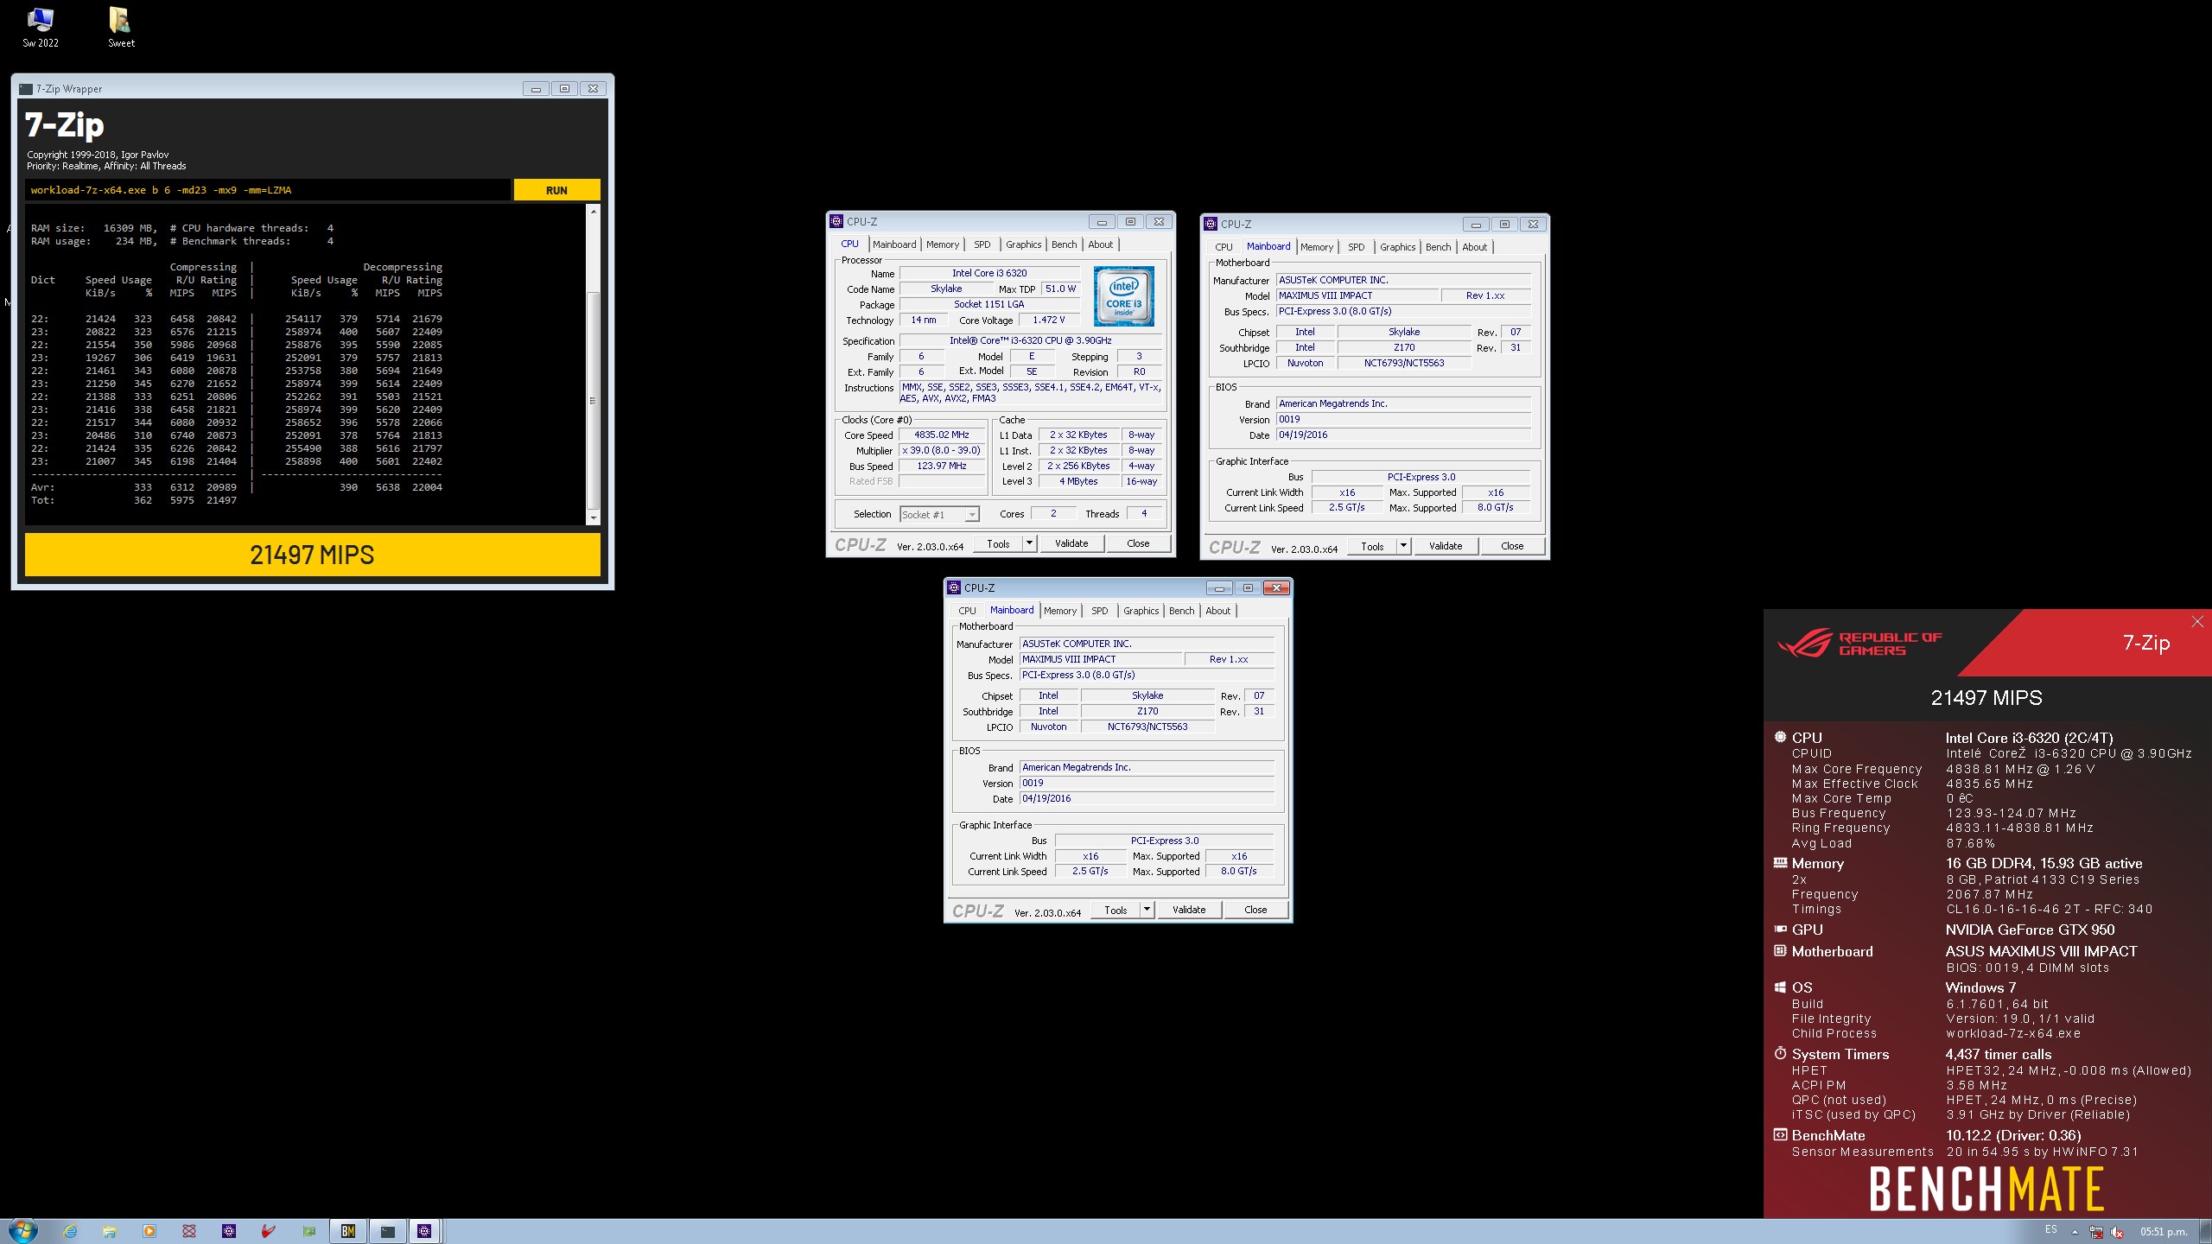This screenshot has width=2212, height=1244.
Task: Click the 7-Zip Wrapper title bar icon
Action: (26, 89)
